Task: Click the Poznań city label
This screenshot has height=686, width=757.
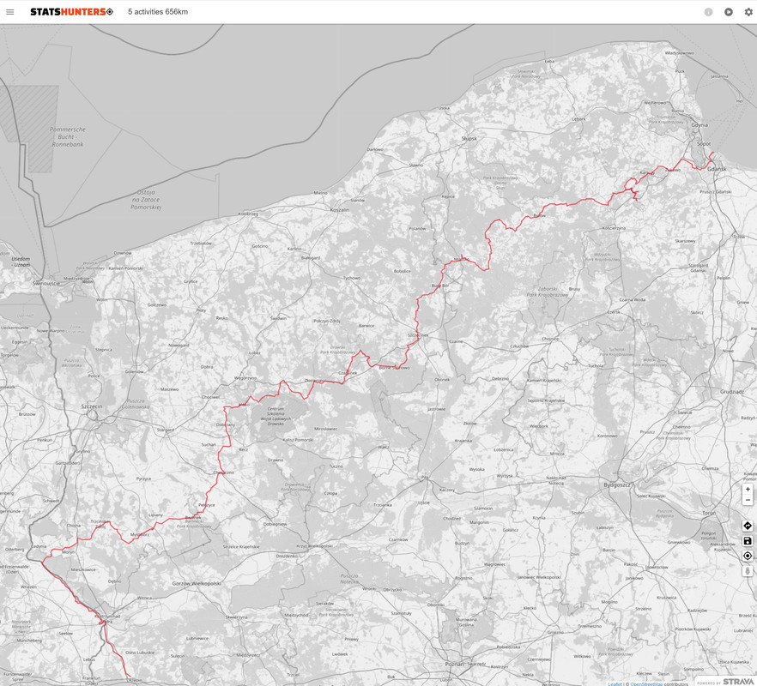Action: pyautogui.click(x=454, y=664)
